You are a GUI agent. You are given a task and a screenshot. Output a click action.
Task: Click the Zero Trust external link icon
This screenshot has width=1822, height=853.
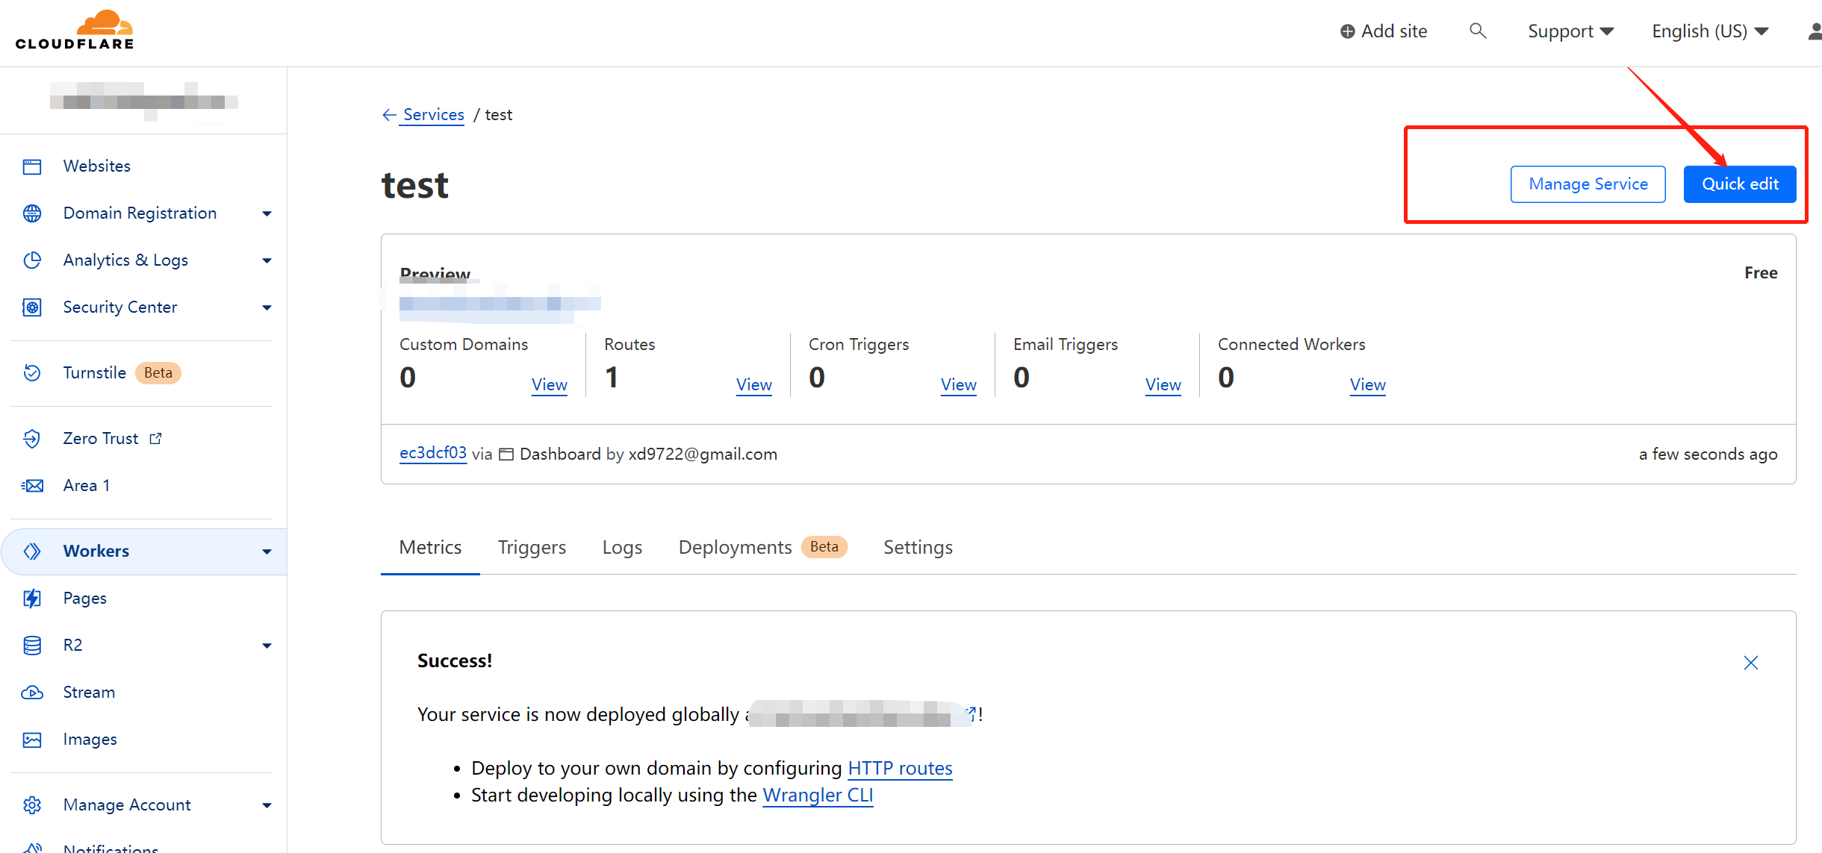pos(155,439)
